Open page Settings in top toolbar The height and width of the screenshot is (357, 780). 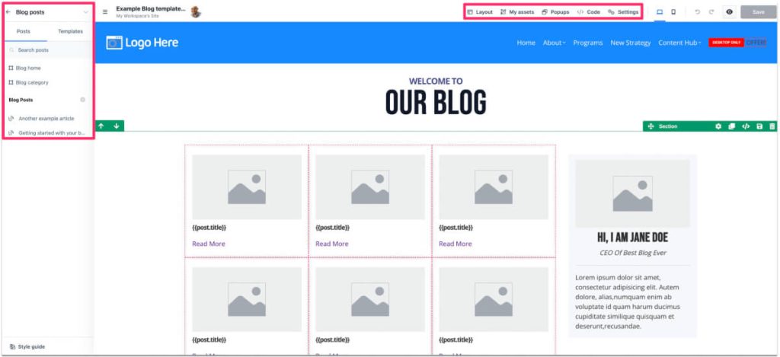coord(623,12)
